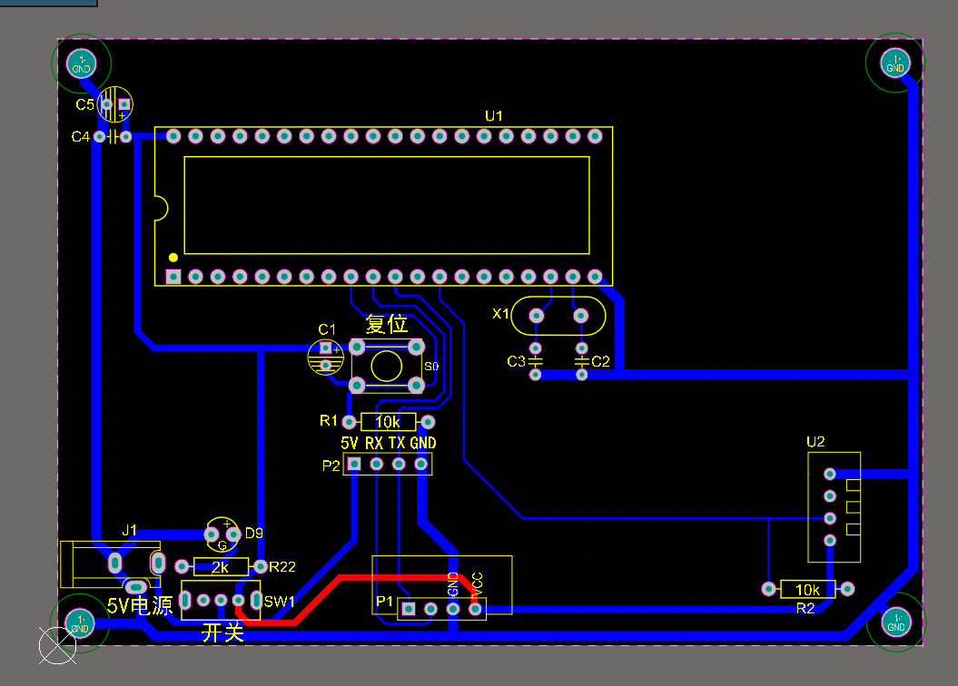Viewport: 958px width, 686px height.
Task: Click the 10k value on resistor R1
Action: point(388,422)
